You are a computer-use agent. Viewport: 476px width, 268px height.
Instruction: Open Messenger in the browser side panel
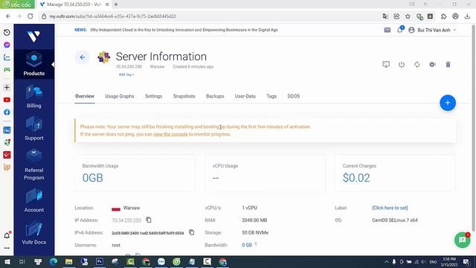7,45
